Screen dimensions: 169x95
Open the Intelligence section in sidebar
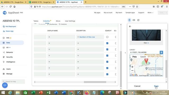coord(11,62)
